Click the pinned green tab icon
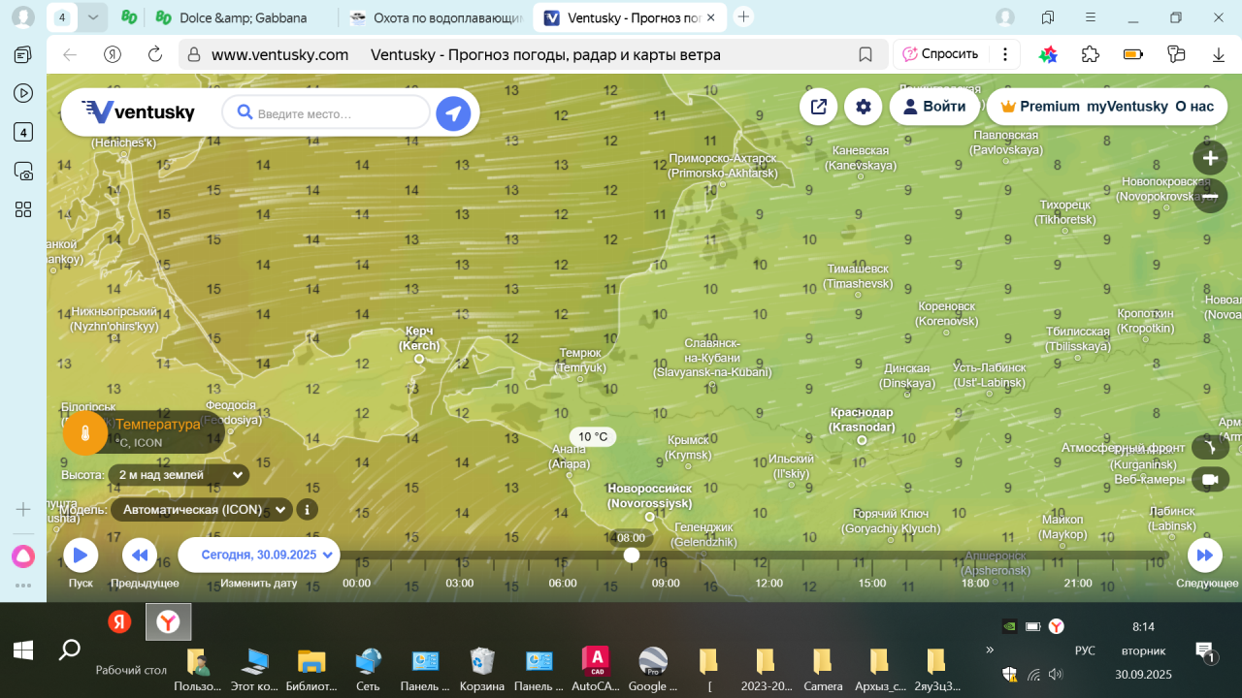 click(128, 17)
